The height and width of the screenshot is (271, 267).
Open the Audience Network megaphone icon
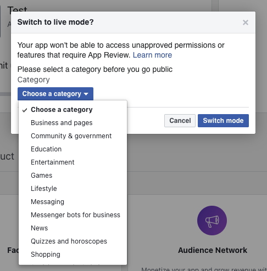coord(212,221)
